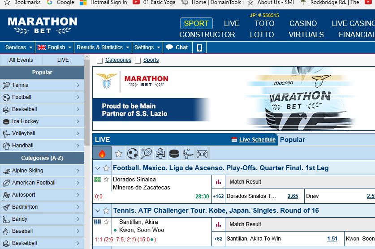Show +162 more markets for Dorados match
The image size is (375, 249).
(218, 196)
